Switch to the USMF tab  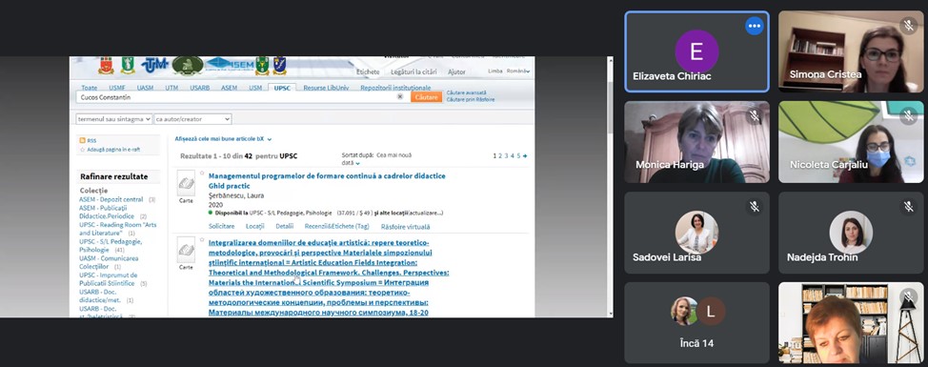[x=117, y=88]
